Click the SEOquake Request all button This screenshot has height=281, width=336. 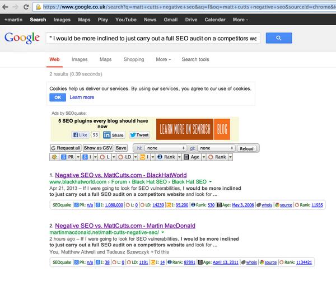point(66,148)
